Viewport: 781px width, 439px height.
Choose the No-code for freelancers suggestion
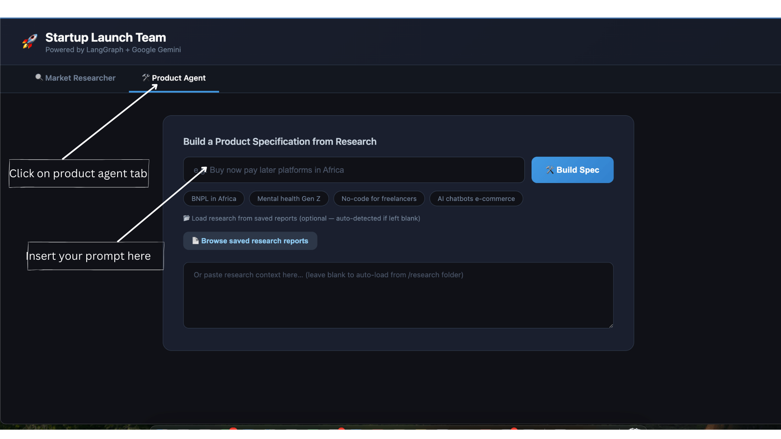coord(379,198)
